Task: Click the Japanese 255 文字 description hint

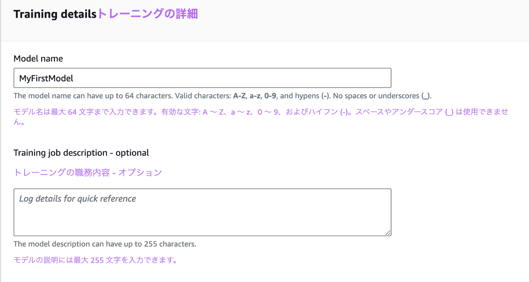Action: point(95,260)
